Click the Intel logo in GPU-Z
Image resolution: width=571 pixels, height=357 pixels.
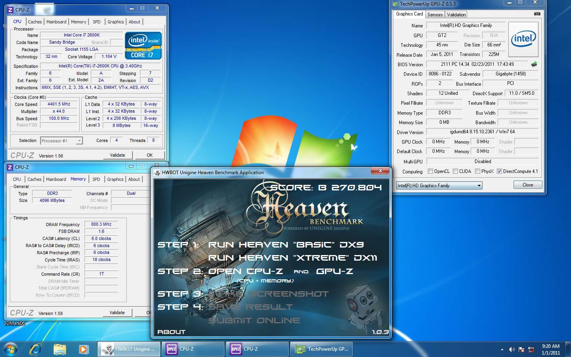(523, 39)
